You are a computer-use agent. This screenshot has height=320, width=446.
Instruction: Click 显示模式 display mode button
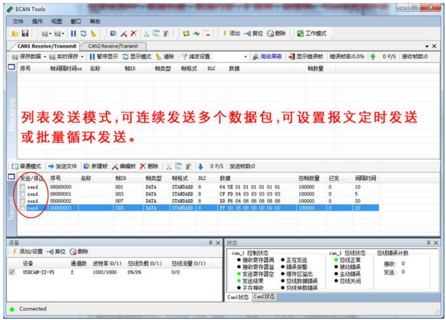tap(137, 56)
